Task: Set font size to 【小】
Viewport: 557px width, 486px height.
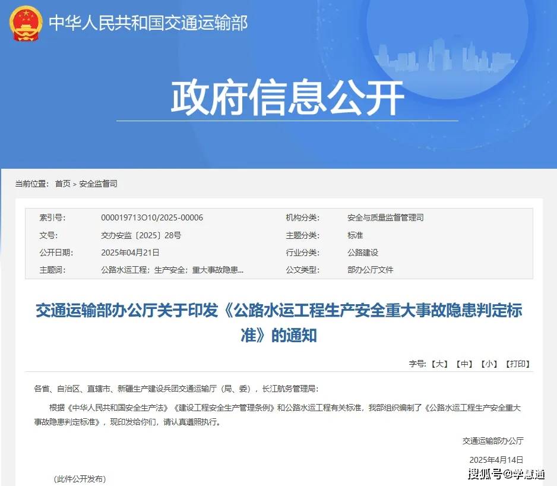Action: coord(489,364)
